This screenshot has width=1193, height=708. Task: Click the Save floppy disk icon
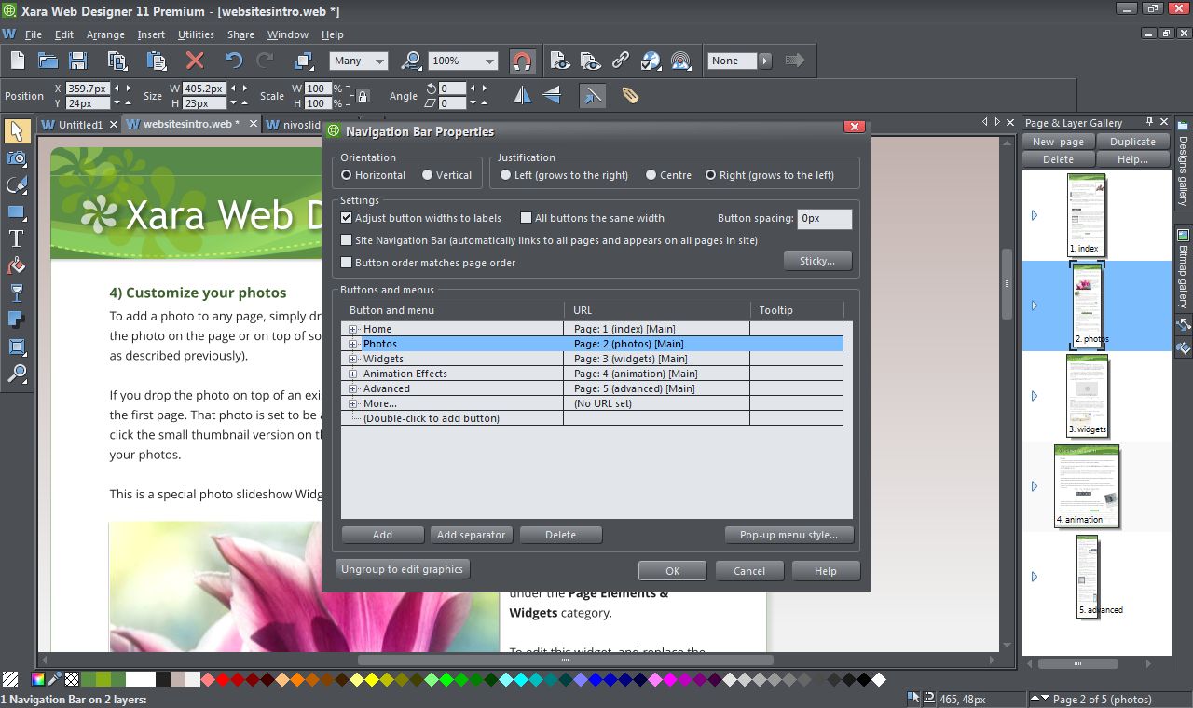(78, 61)
